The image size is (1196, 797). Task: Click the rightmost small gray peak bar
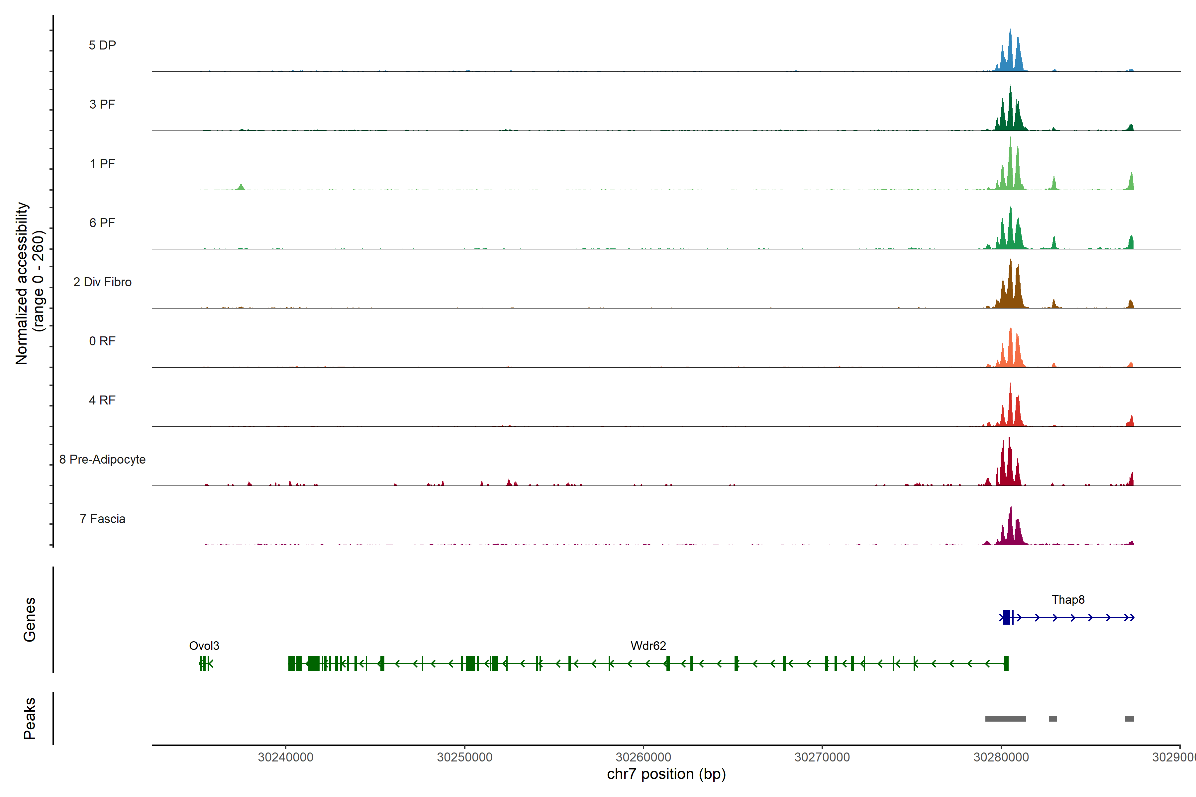pos(1129,719)
